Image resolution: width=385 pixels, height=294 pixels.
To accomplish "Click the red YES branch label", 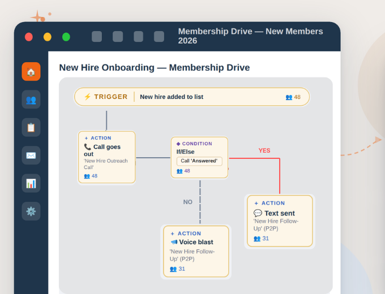I will click(264, 150).
